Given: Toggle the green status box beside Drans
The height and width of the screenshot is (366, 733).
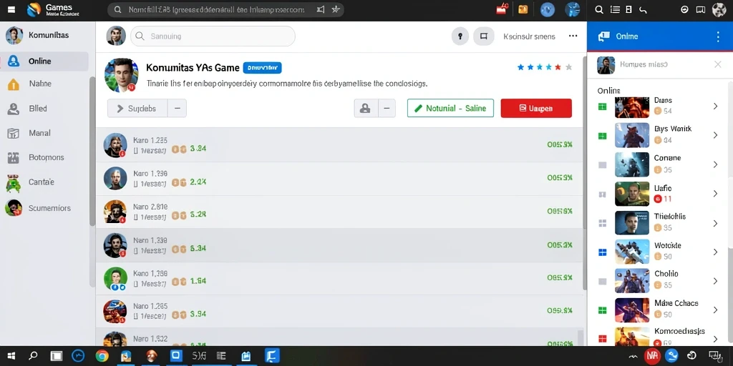Looking at the screenshot, I should point(603,107).
